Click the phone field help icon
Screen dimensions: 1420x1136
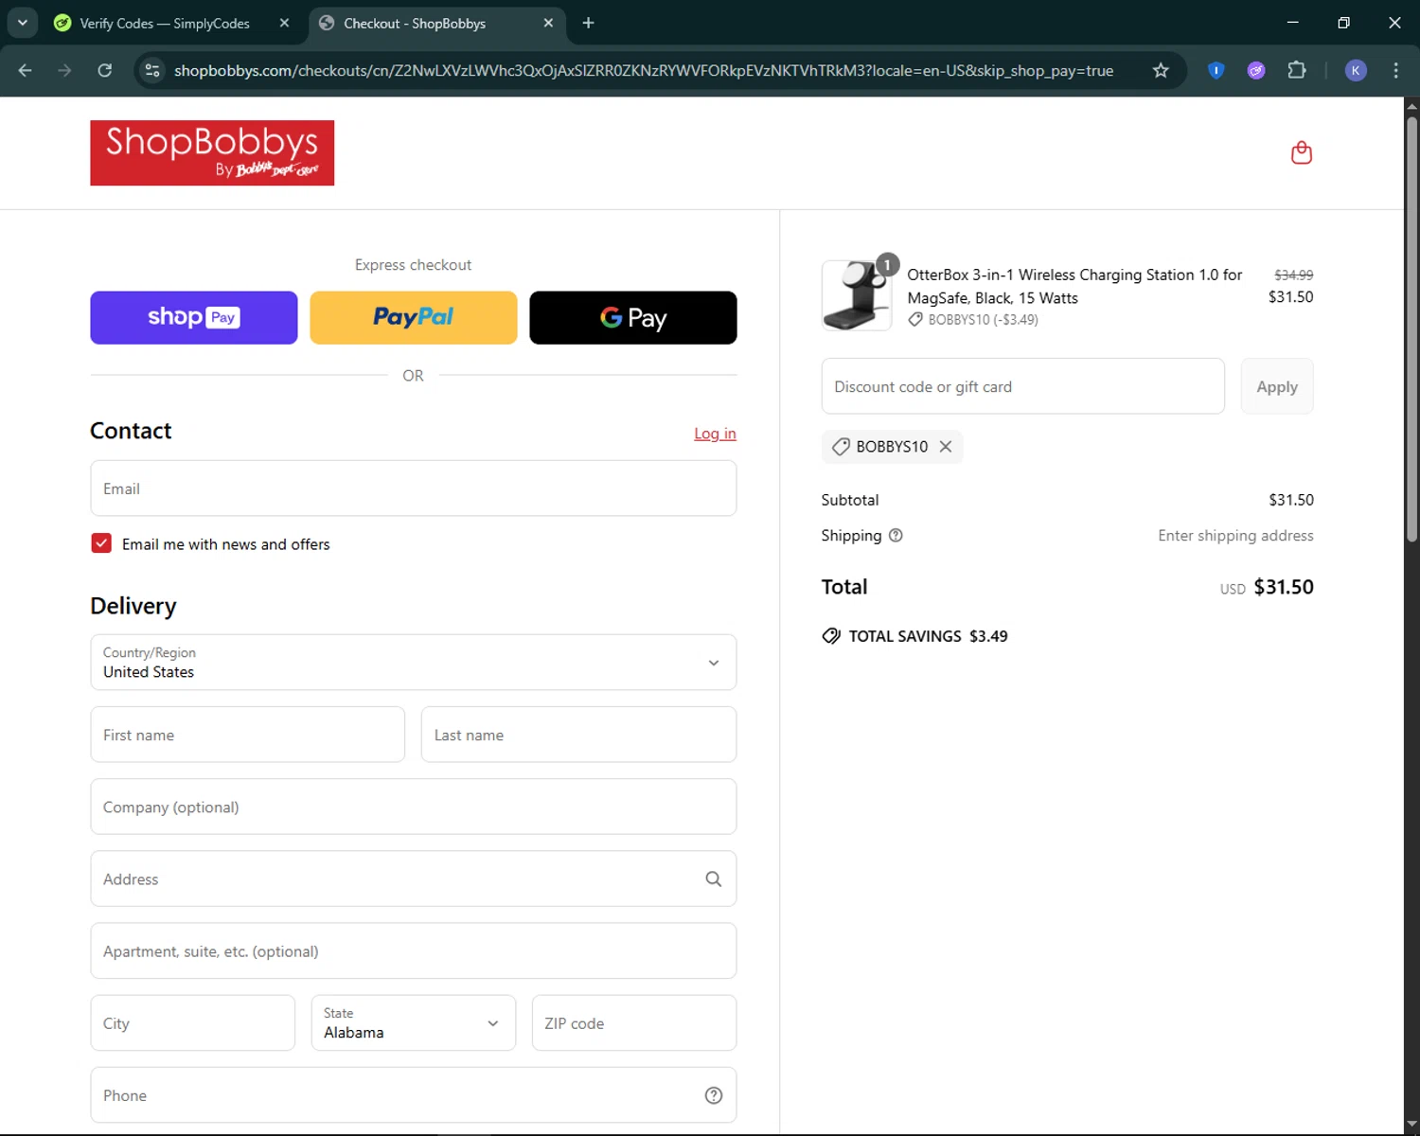(714, 1095)
